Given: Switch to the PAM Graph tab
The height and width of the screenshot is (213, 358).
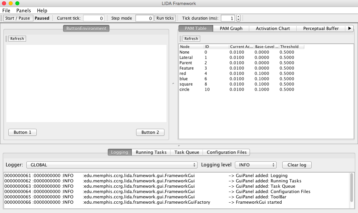Looking at the screenshot, I should point(231,29).
